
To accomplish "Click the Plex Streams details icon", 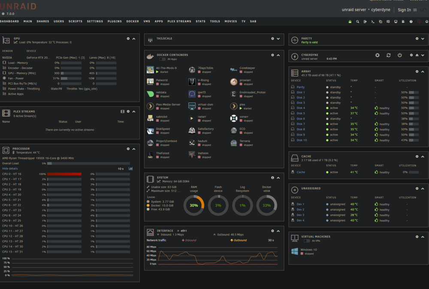I will 122,111.
